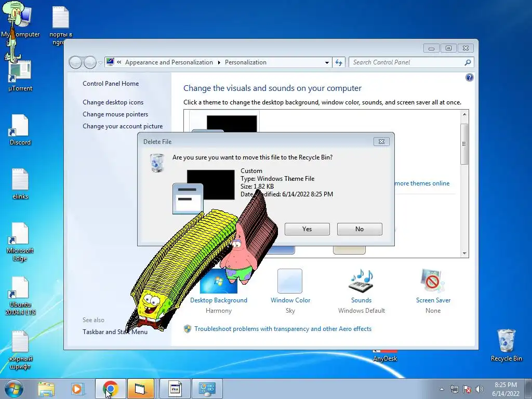This screenshot has width=532, height=399.
Task: Open Change desktop icons
Action: [113, 102]
